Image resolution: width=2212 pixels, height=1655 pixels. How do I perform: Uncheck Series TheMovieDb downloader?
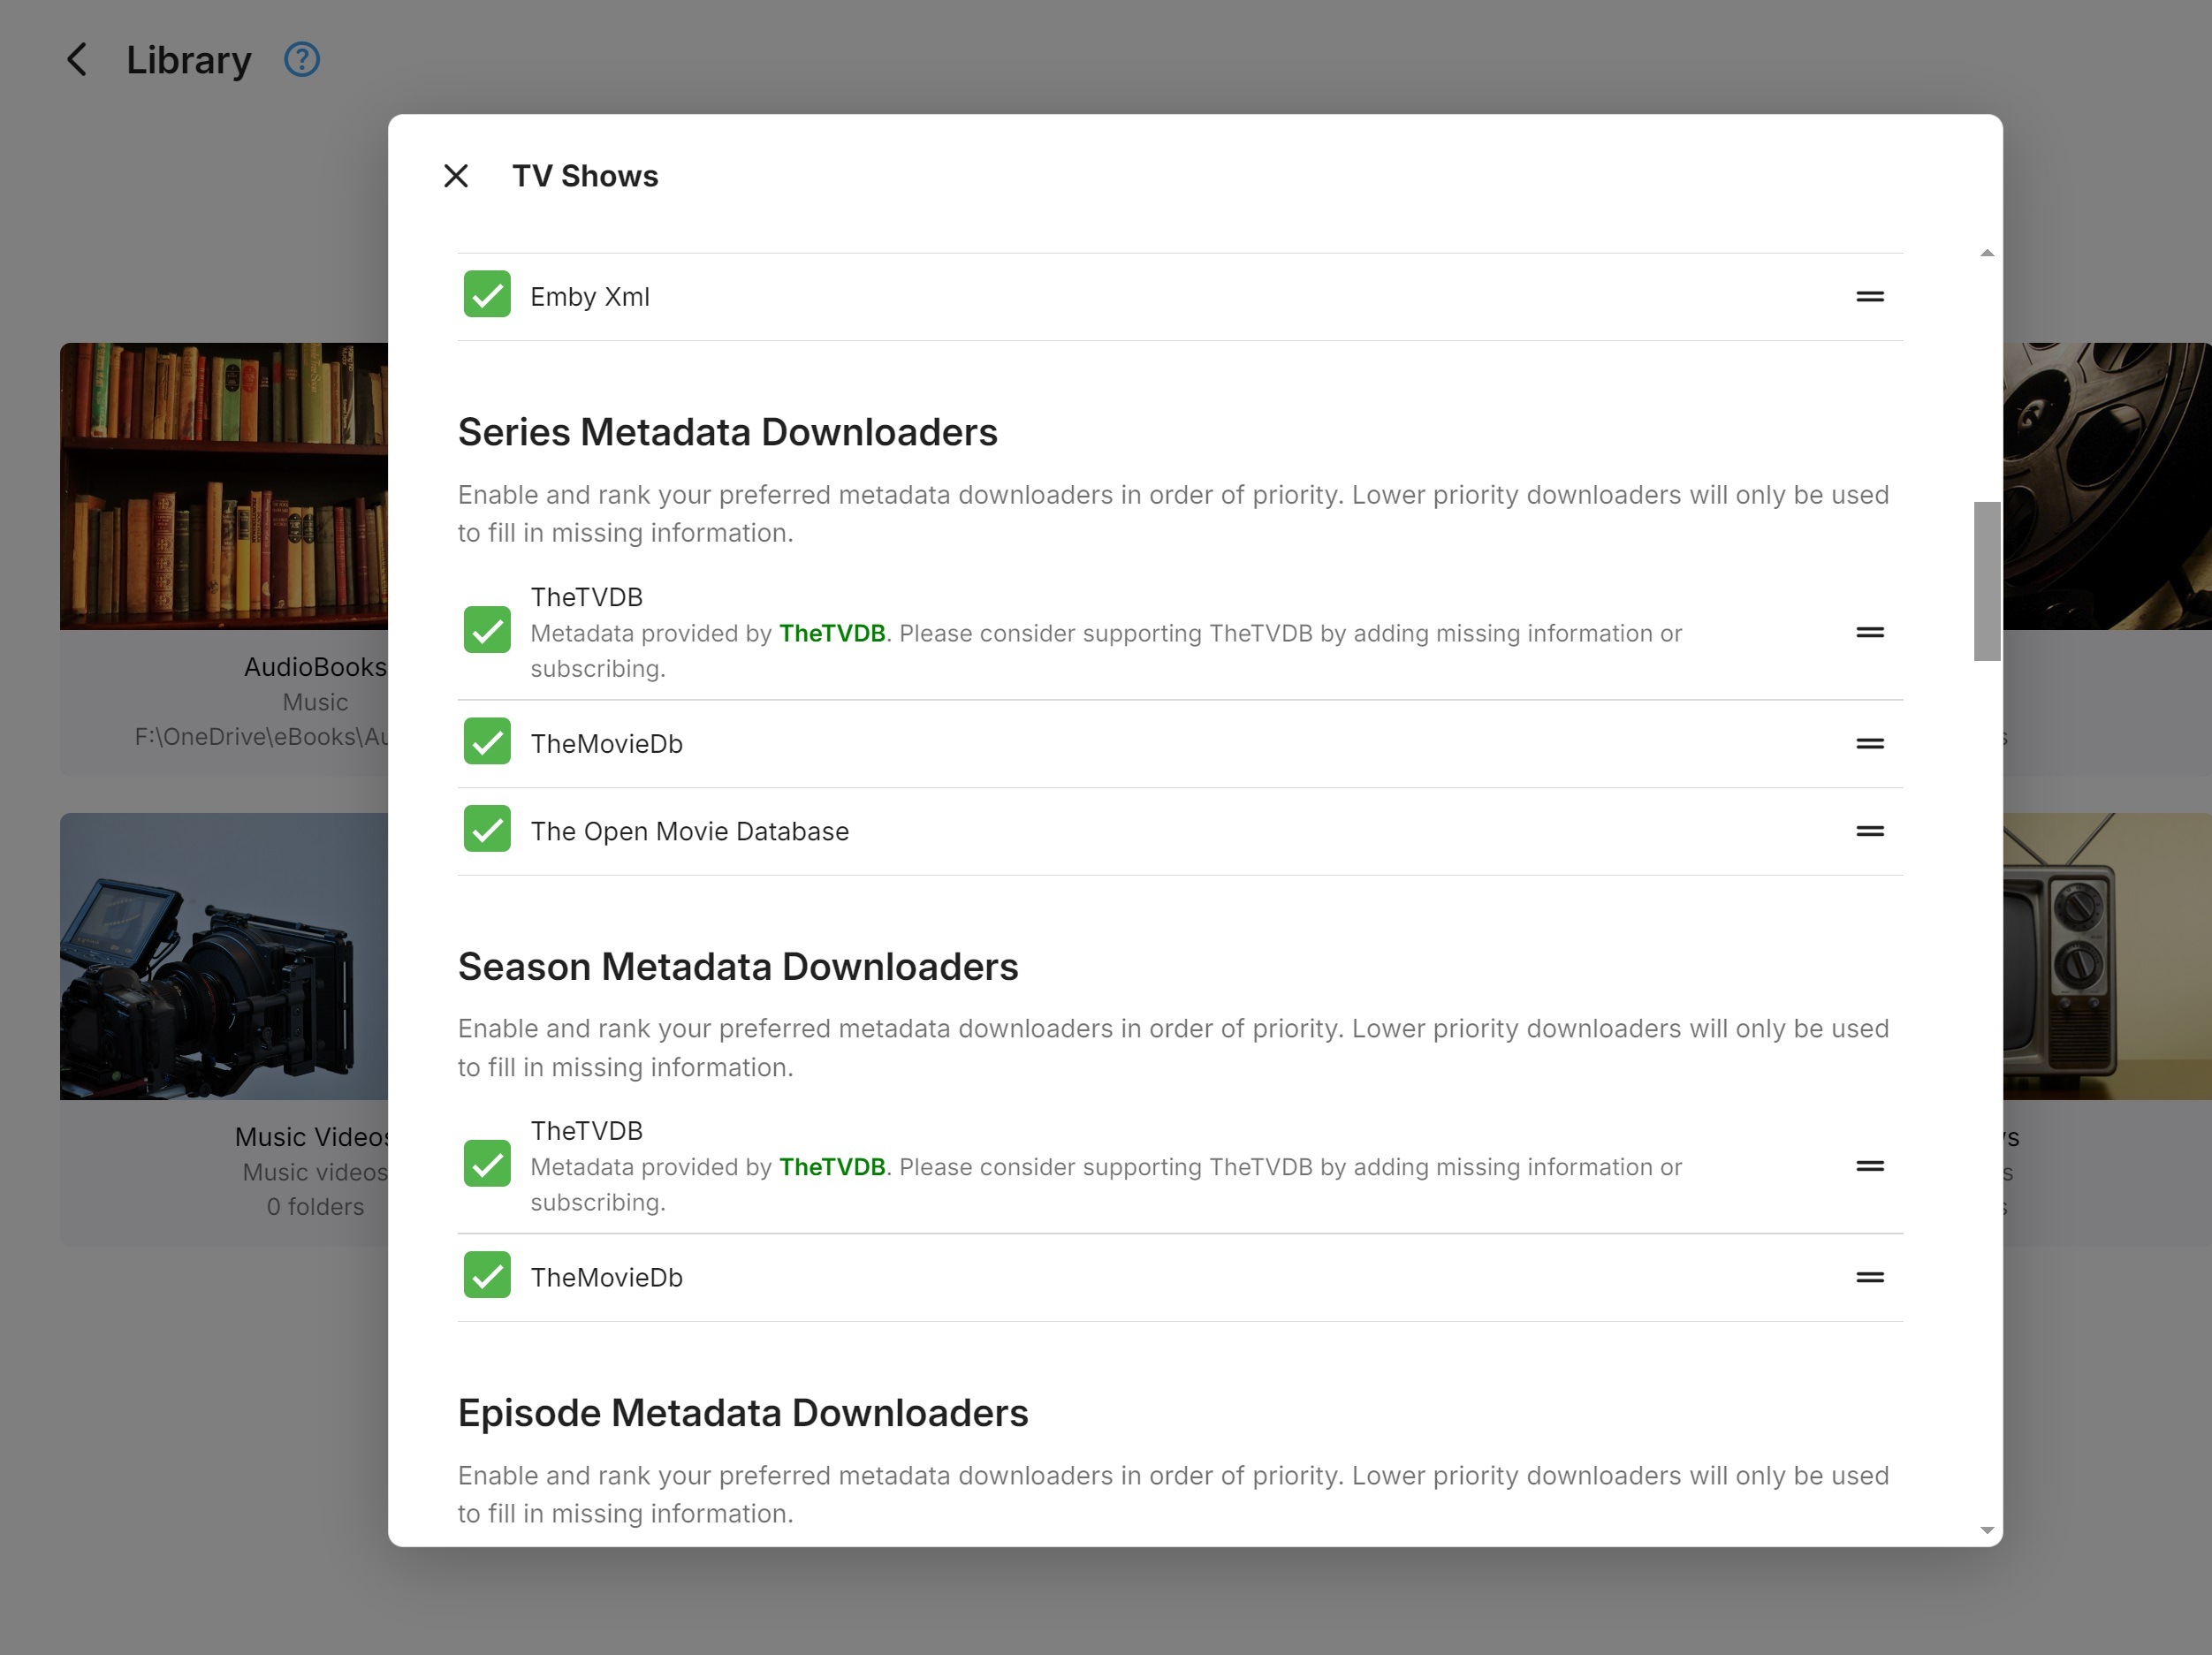[487, 742]
